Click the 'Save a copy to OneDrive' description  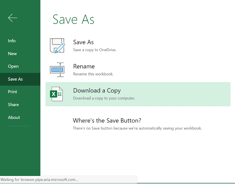[95, 50]
